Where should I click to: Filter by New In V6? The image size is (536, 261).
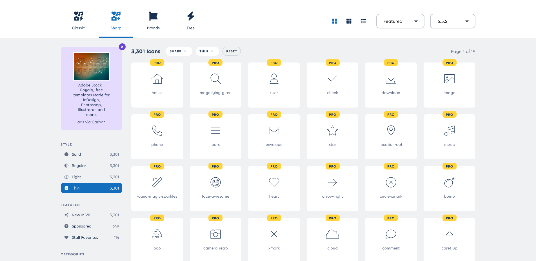click(x=91, y=215)
